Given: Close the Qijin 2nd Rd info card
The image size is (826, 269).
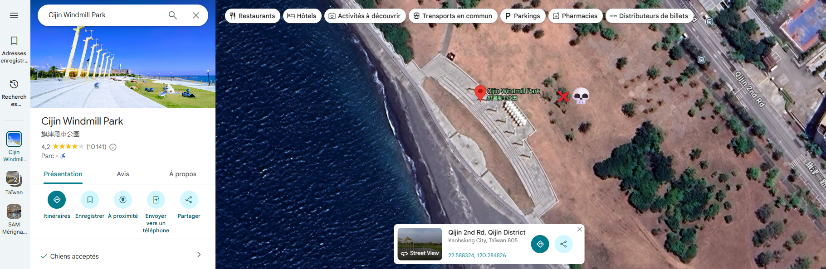Looking at the screenshot, I should pos(579,229).
